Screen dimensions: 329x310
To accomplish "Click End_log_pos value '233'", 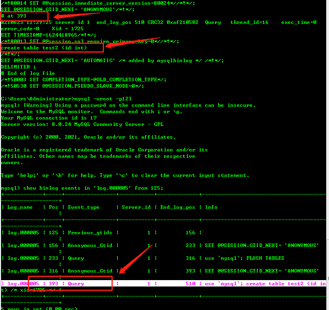I will click(x=190, y=245).
